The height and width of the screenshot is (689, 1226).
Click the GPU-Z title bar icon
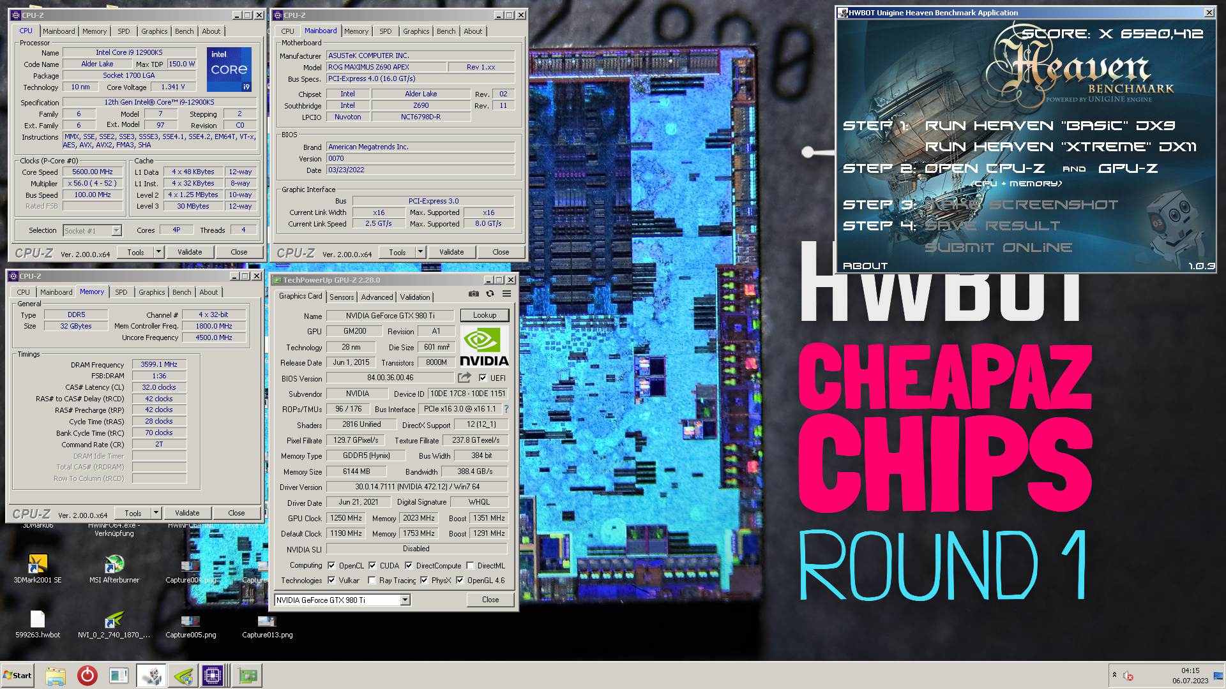(x=277, y=280)
